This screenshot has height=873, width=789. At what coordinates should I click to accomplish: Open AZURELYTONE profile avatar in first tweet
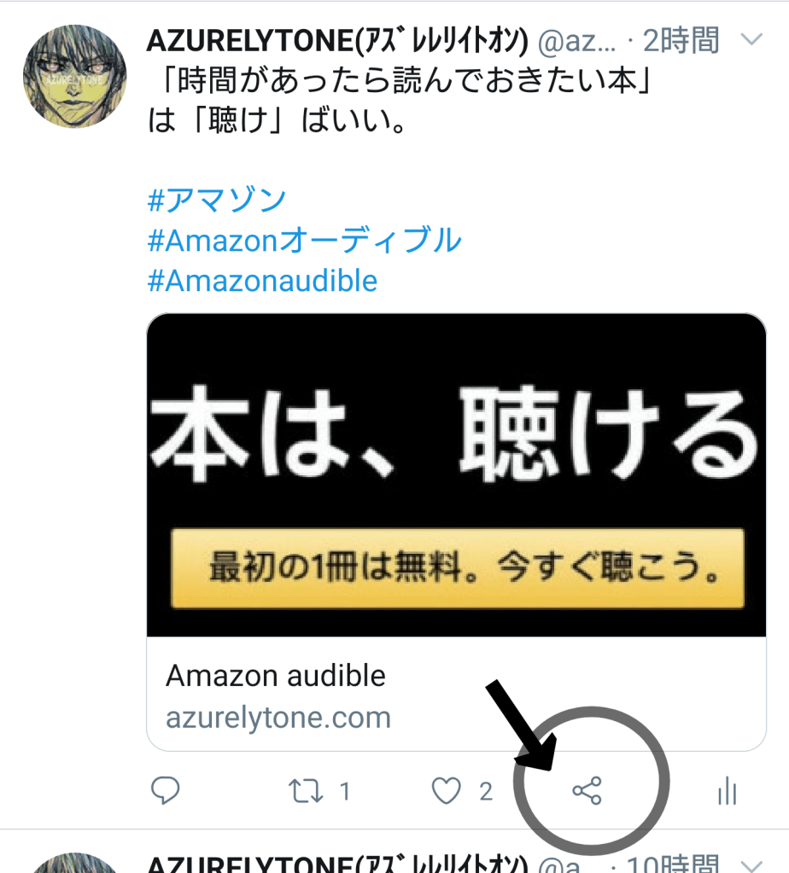coord(74,76)
